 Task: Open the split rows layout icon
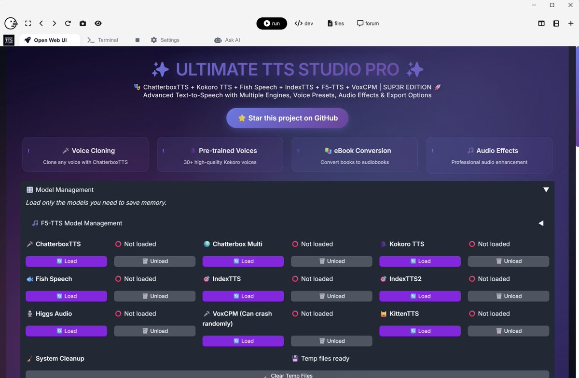556,23
